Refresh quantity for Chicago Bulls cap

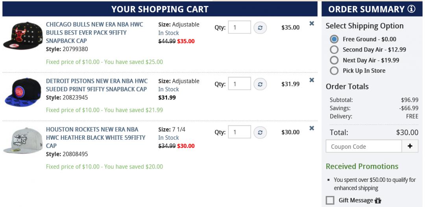[x=260, y=28]
